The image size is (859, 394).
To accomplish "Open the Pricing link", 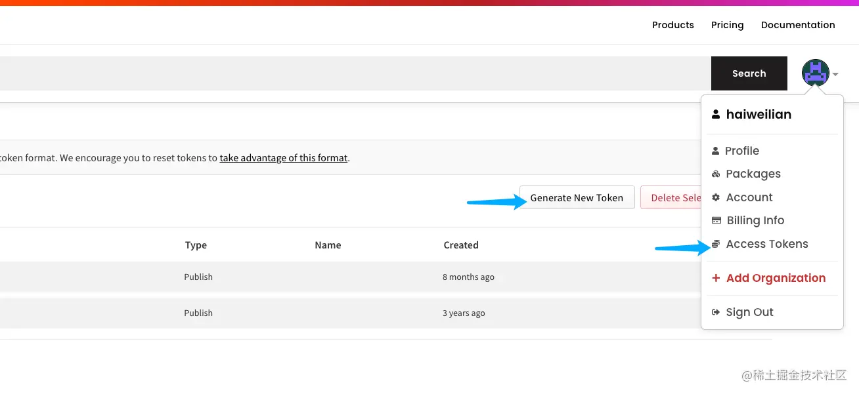I will (x=728, y=25).
